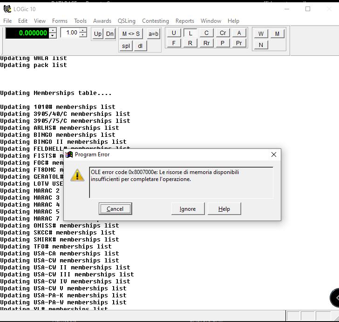Screen dimensions: 339x322
Task: Click the Help button in dialog
Action: click(x=224, y=209)
